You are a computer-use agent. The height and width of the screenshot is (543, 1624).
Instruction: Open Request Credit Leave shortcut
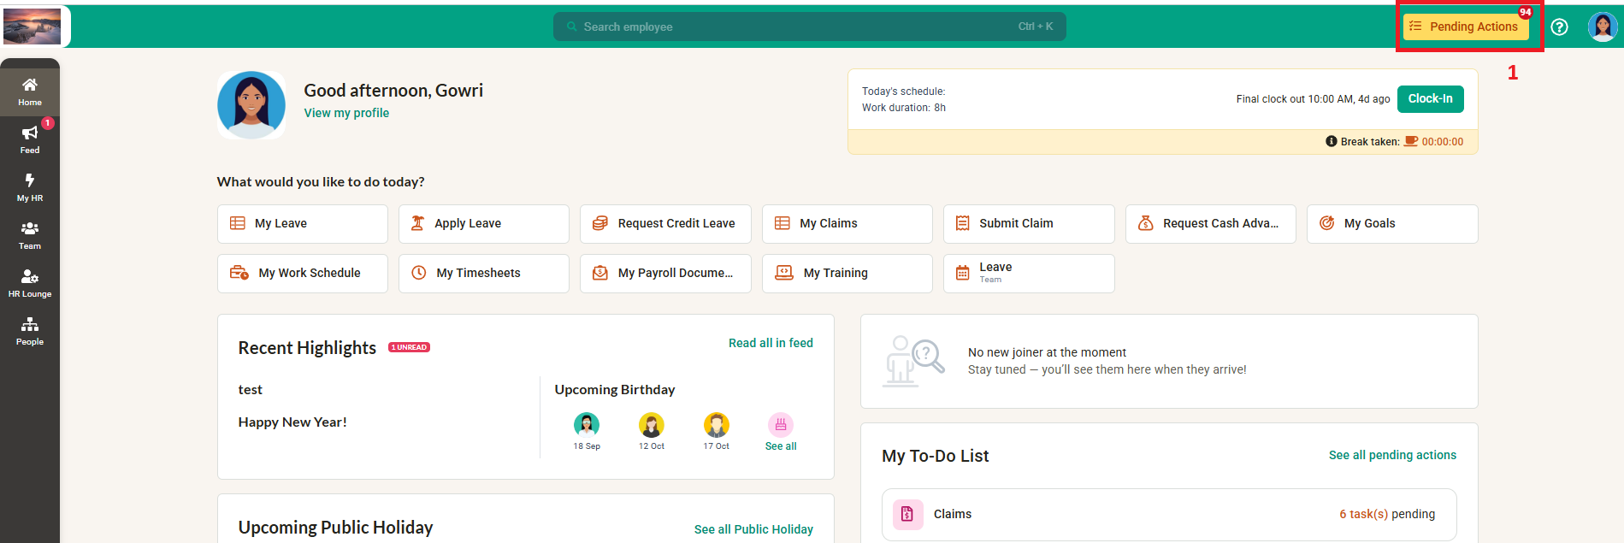click(x=665, y=224)
